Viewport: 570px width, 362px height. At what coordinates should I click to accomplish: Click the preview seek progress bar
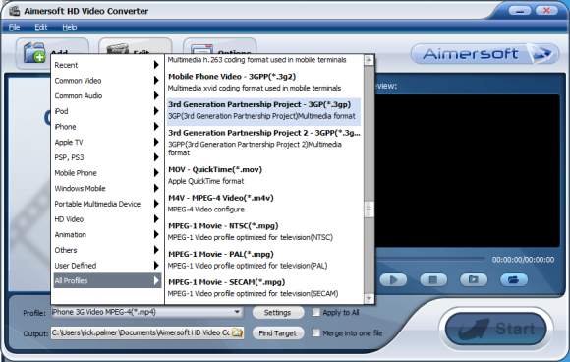pyautogui.click(x=430, y=259)
